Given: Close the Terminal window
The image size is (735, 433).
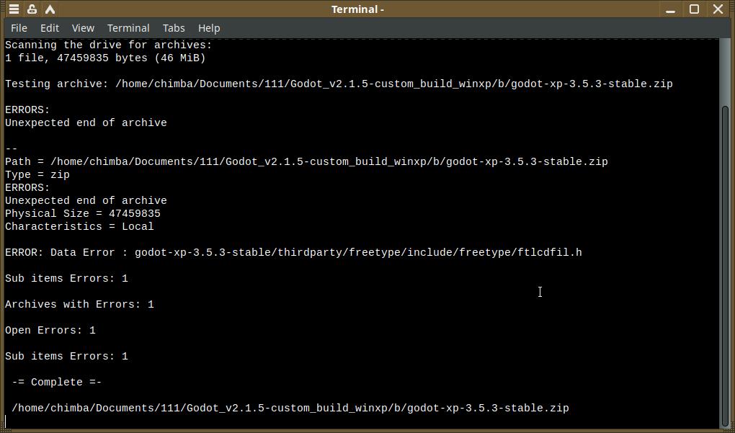Looking at the screenshot, I should [718, 9].
